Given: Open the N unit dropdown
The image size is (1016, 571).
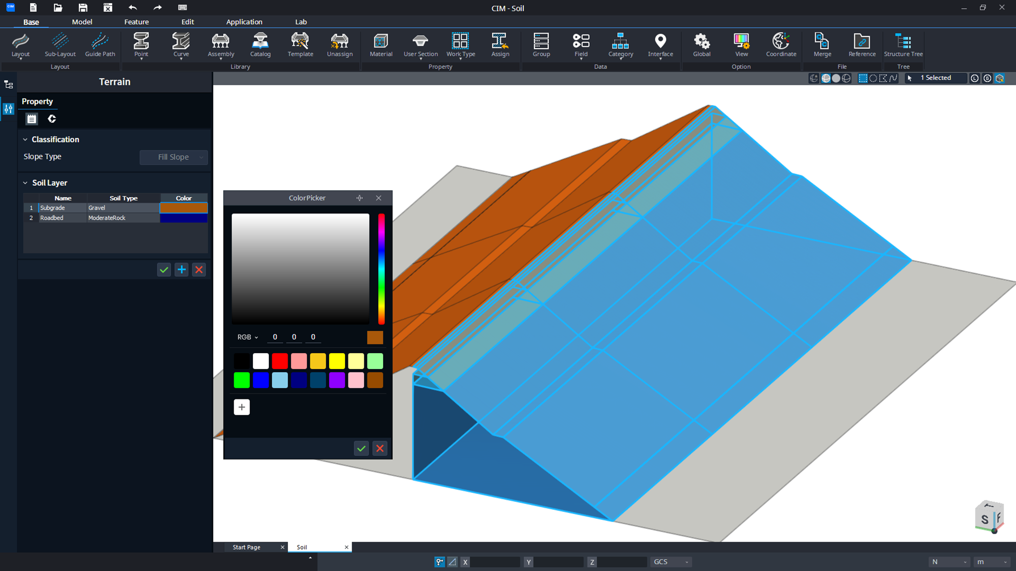Looking at the screenshot, I should (949, 562).
